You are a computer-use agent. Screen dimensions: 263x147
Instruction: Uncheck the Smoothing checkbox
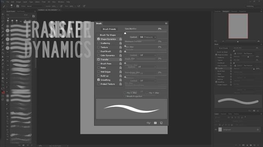pyautogui.click(x=99, y=80)
